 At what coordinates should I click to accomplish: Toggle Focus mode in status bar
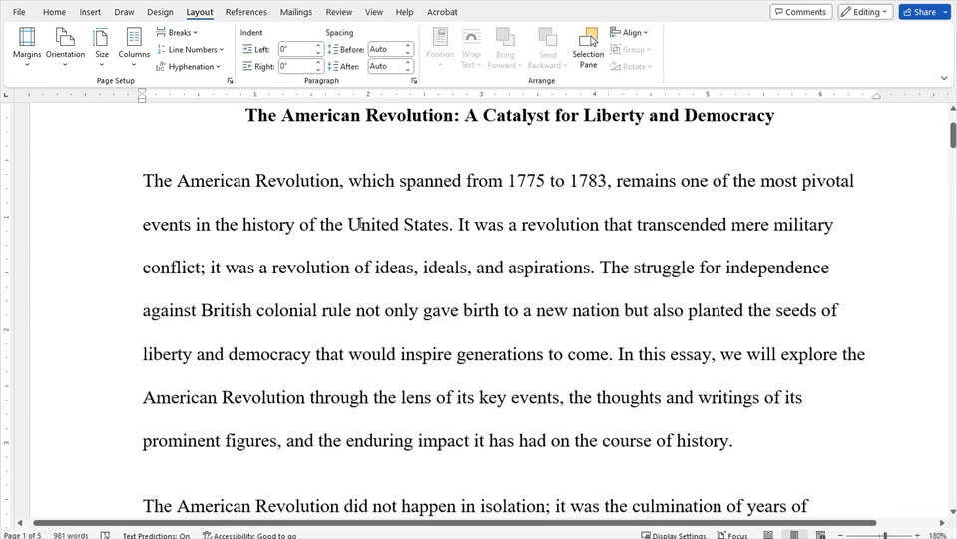click(731, 535)
